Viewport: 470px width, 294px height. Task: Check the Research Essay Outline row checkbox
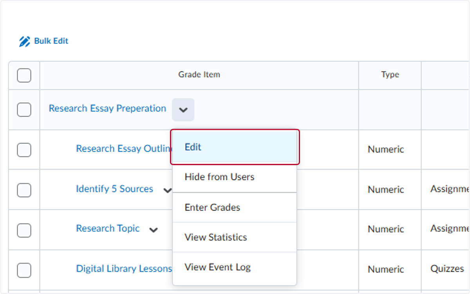point(24,150)
